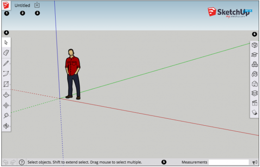This screenshot has height=167, width=260.
Task: Open the Layers panel
Action: click(254, 93)
